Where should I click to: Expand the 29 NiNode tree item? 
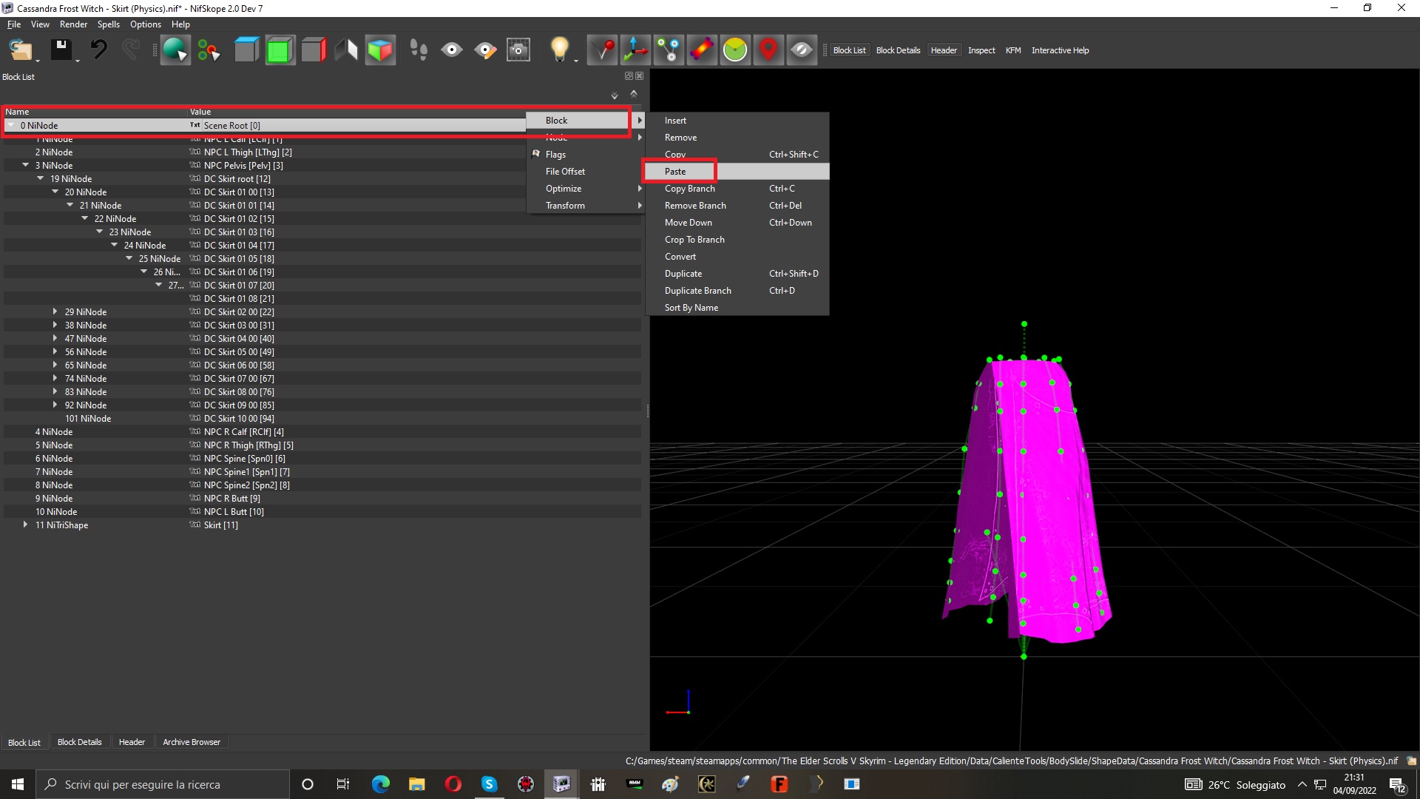tap(55, 311)
